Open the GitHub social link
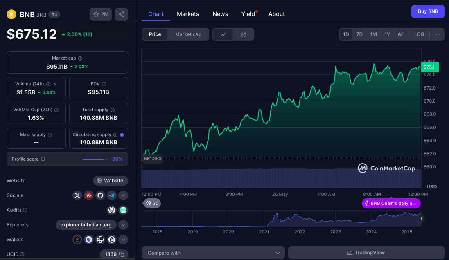Viewport: 449px width, 260px height. (x=100, y=195)
